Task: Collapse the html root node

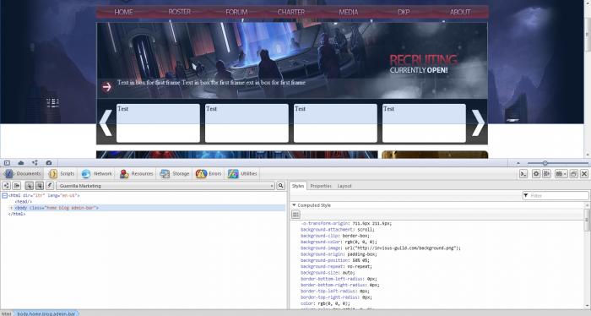Action: point(4,196)
